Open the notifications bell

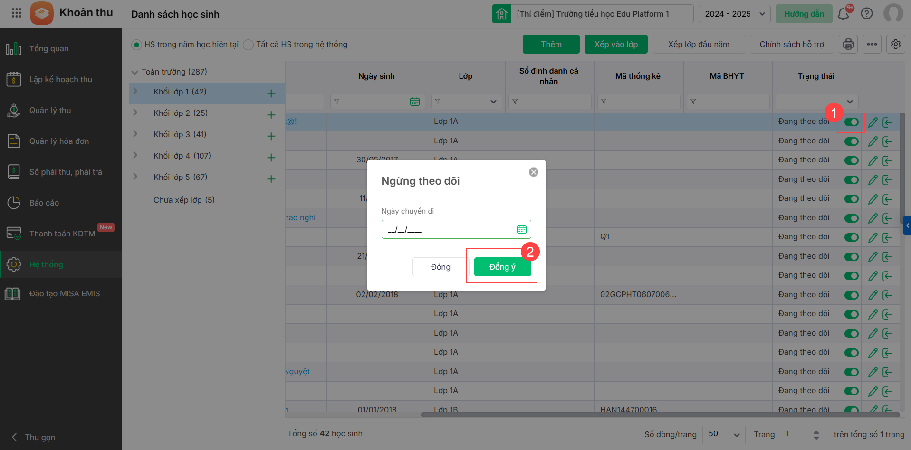(844, 14)
